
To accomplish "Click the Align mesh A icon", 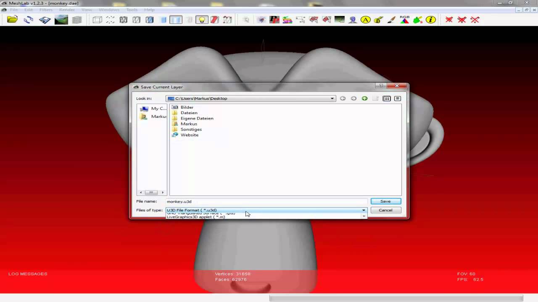I will point(366,20).
